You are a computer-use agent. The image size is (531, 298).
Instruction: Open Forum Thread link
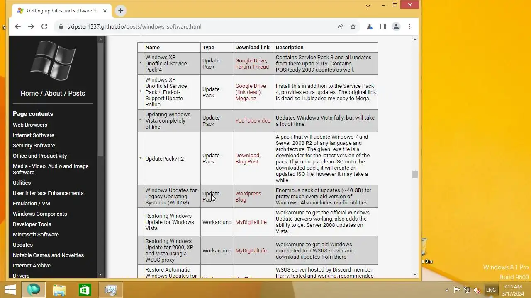252,67
